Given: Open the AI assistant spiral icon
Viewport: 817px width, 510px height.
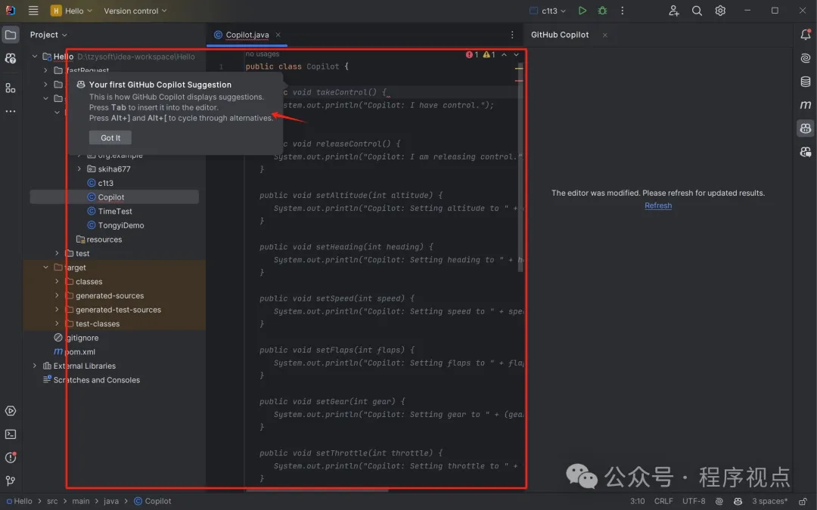Looking at the screenshot, I should (x=806, y=58).
